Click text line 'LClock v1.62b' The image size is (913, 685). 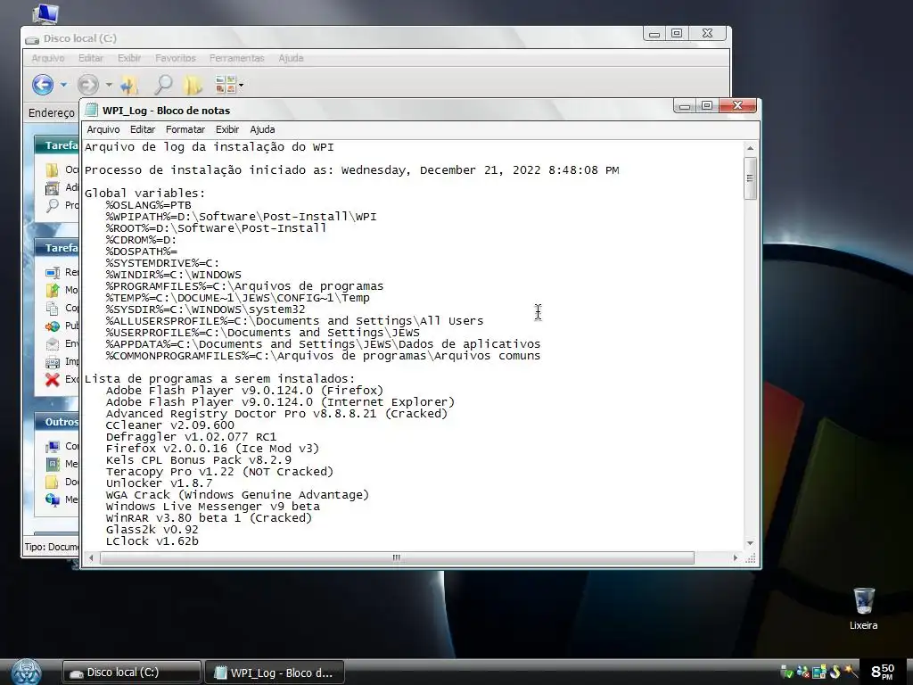click(x=152, y=541)
